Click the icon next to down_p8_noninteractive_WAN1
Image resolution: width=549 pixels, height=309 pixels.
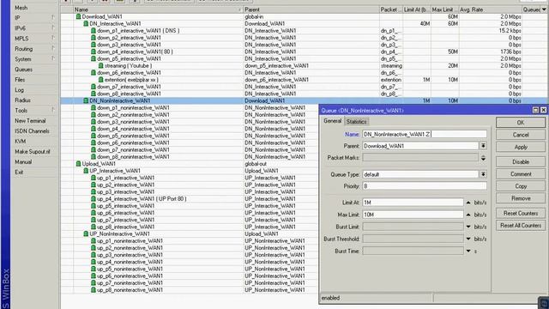[x=94, y=156]
